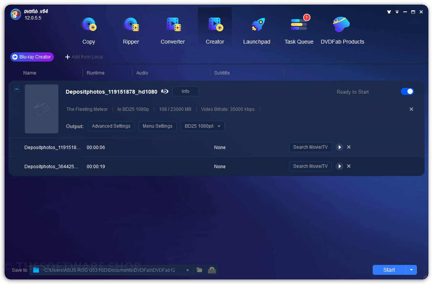Toggle the Ready to Start switch
433x284 pixels.
coord(407,91)
